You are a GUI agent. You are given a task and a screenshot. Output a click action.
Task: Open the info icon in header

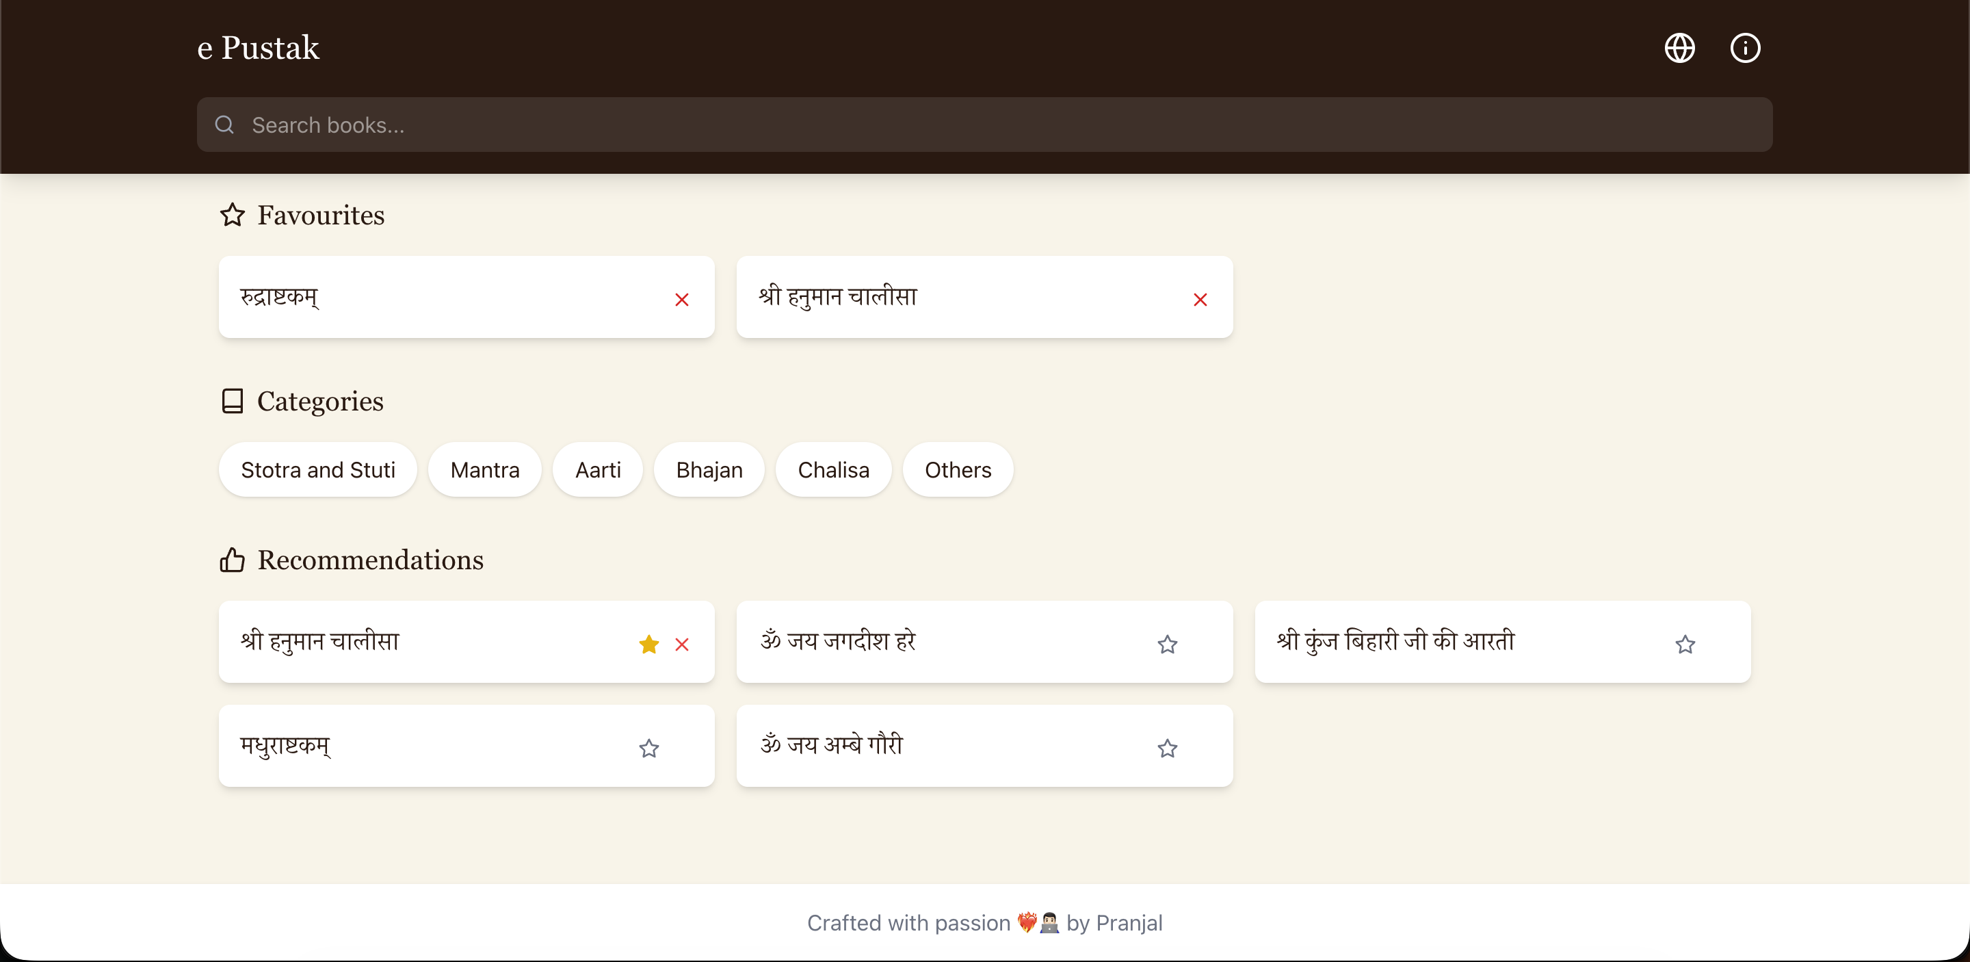pyautogui.click(x=1744, y=48)
